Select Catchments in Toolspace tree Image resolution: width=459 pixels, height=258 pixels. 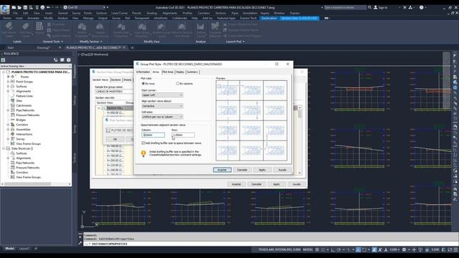pos(24,105)
